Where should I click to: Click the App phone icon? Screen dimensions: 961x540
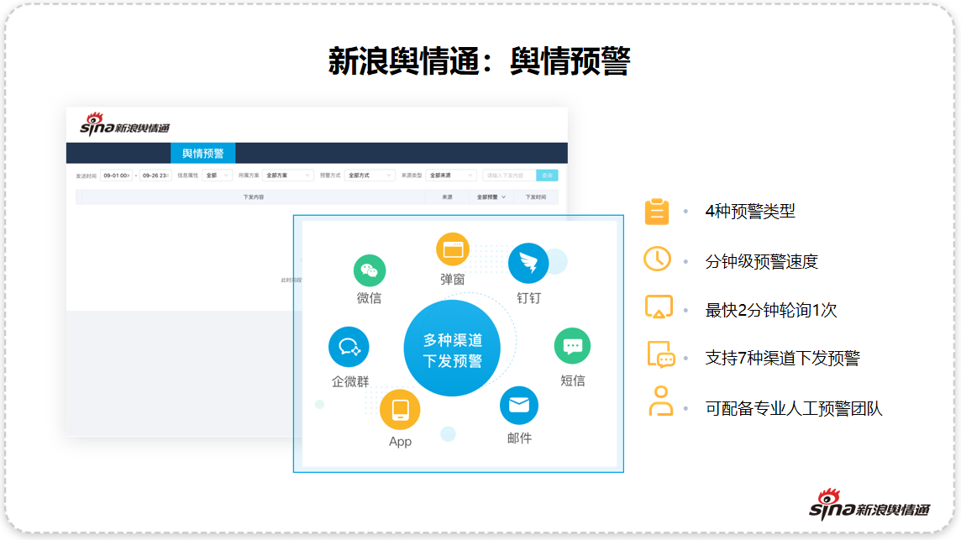[400, 410]
